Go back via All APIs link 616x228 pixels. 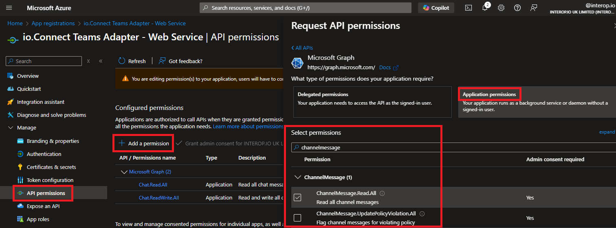click(302, 48)
